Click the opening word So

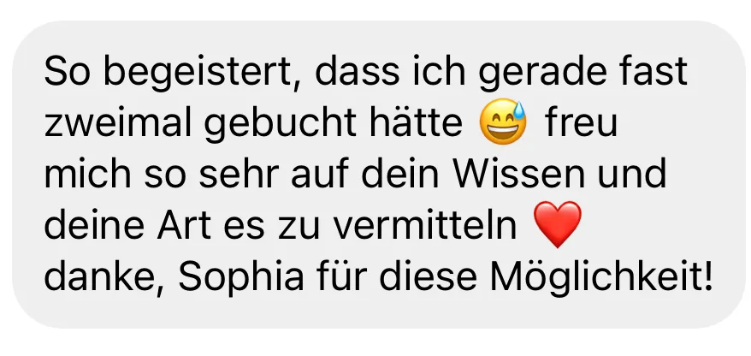(67, 72)
